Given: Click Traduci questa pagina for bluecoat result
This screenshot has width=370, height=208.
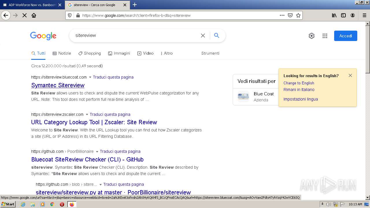Looking at the screenshot, I should pyautogui.click(x=113, y=77).
